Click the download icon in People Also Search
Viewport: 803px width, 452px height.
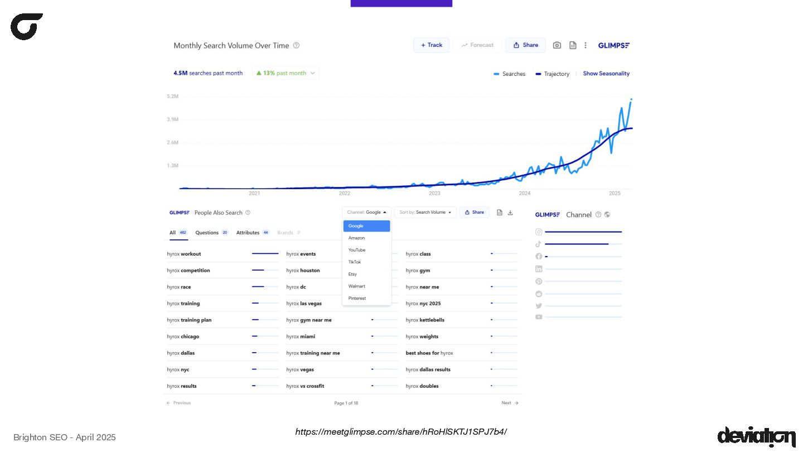point(510,213)
